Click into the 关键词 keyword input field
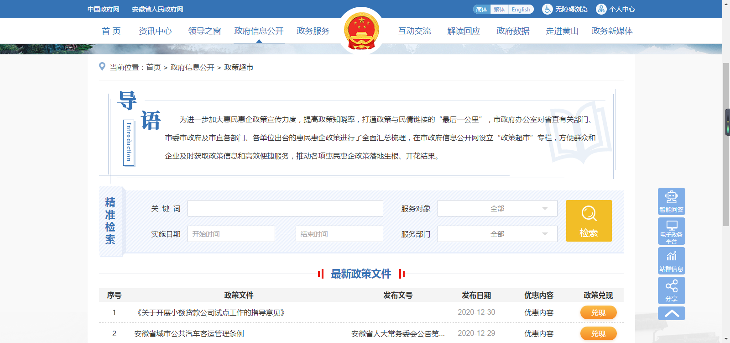Viewport: 730px width, 343px height. click(285, 208)
